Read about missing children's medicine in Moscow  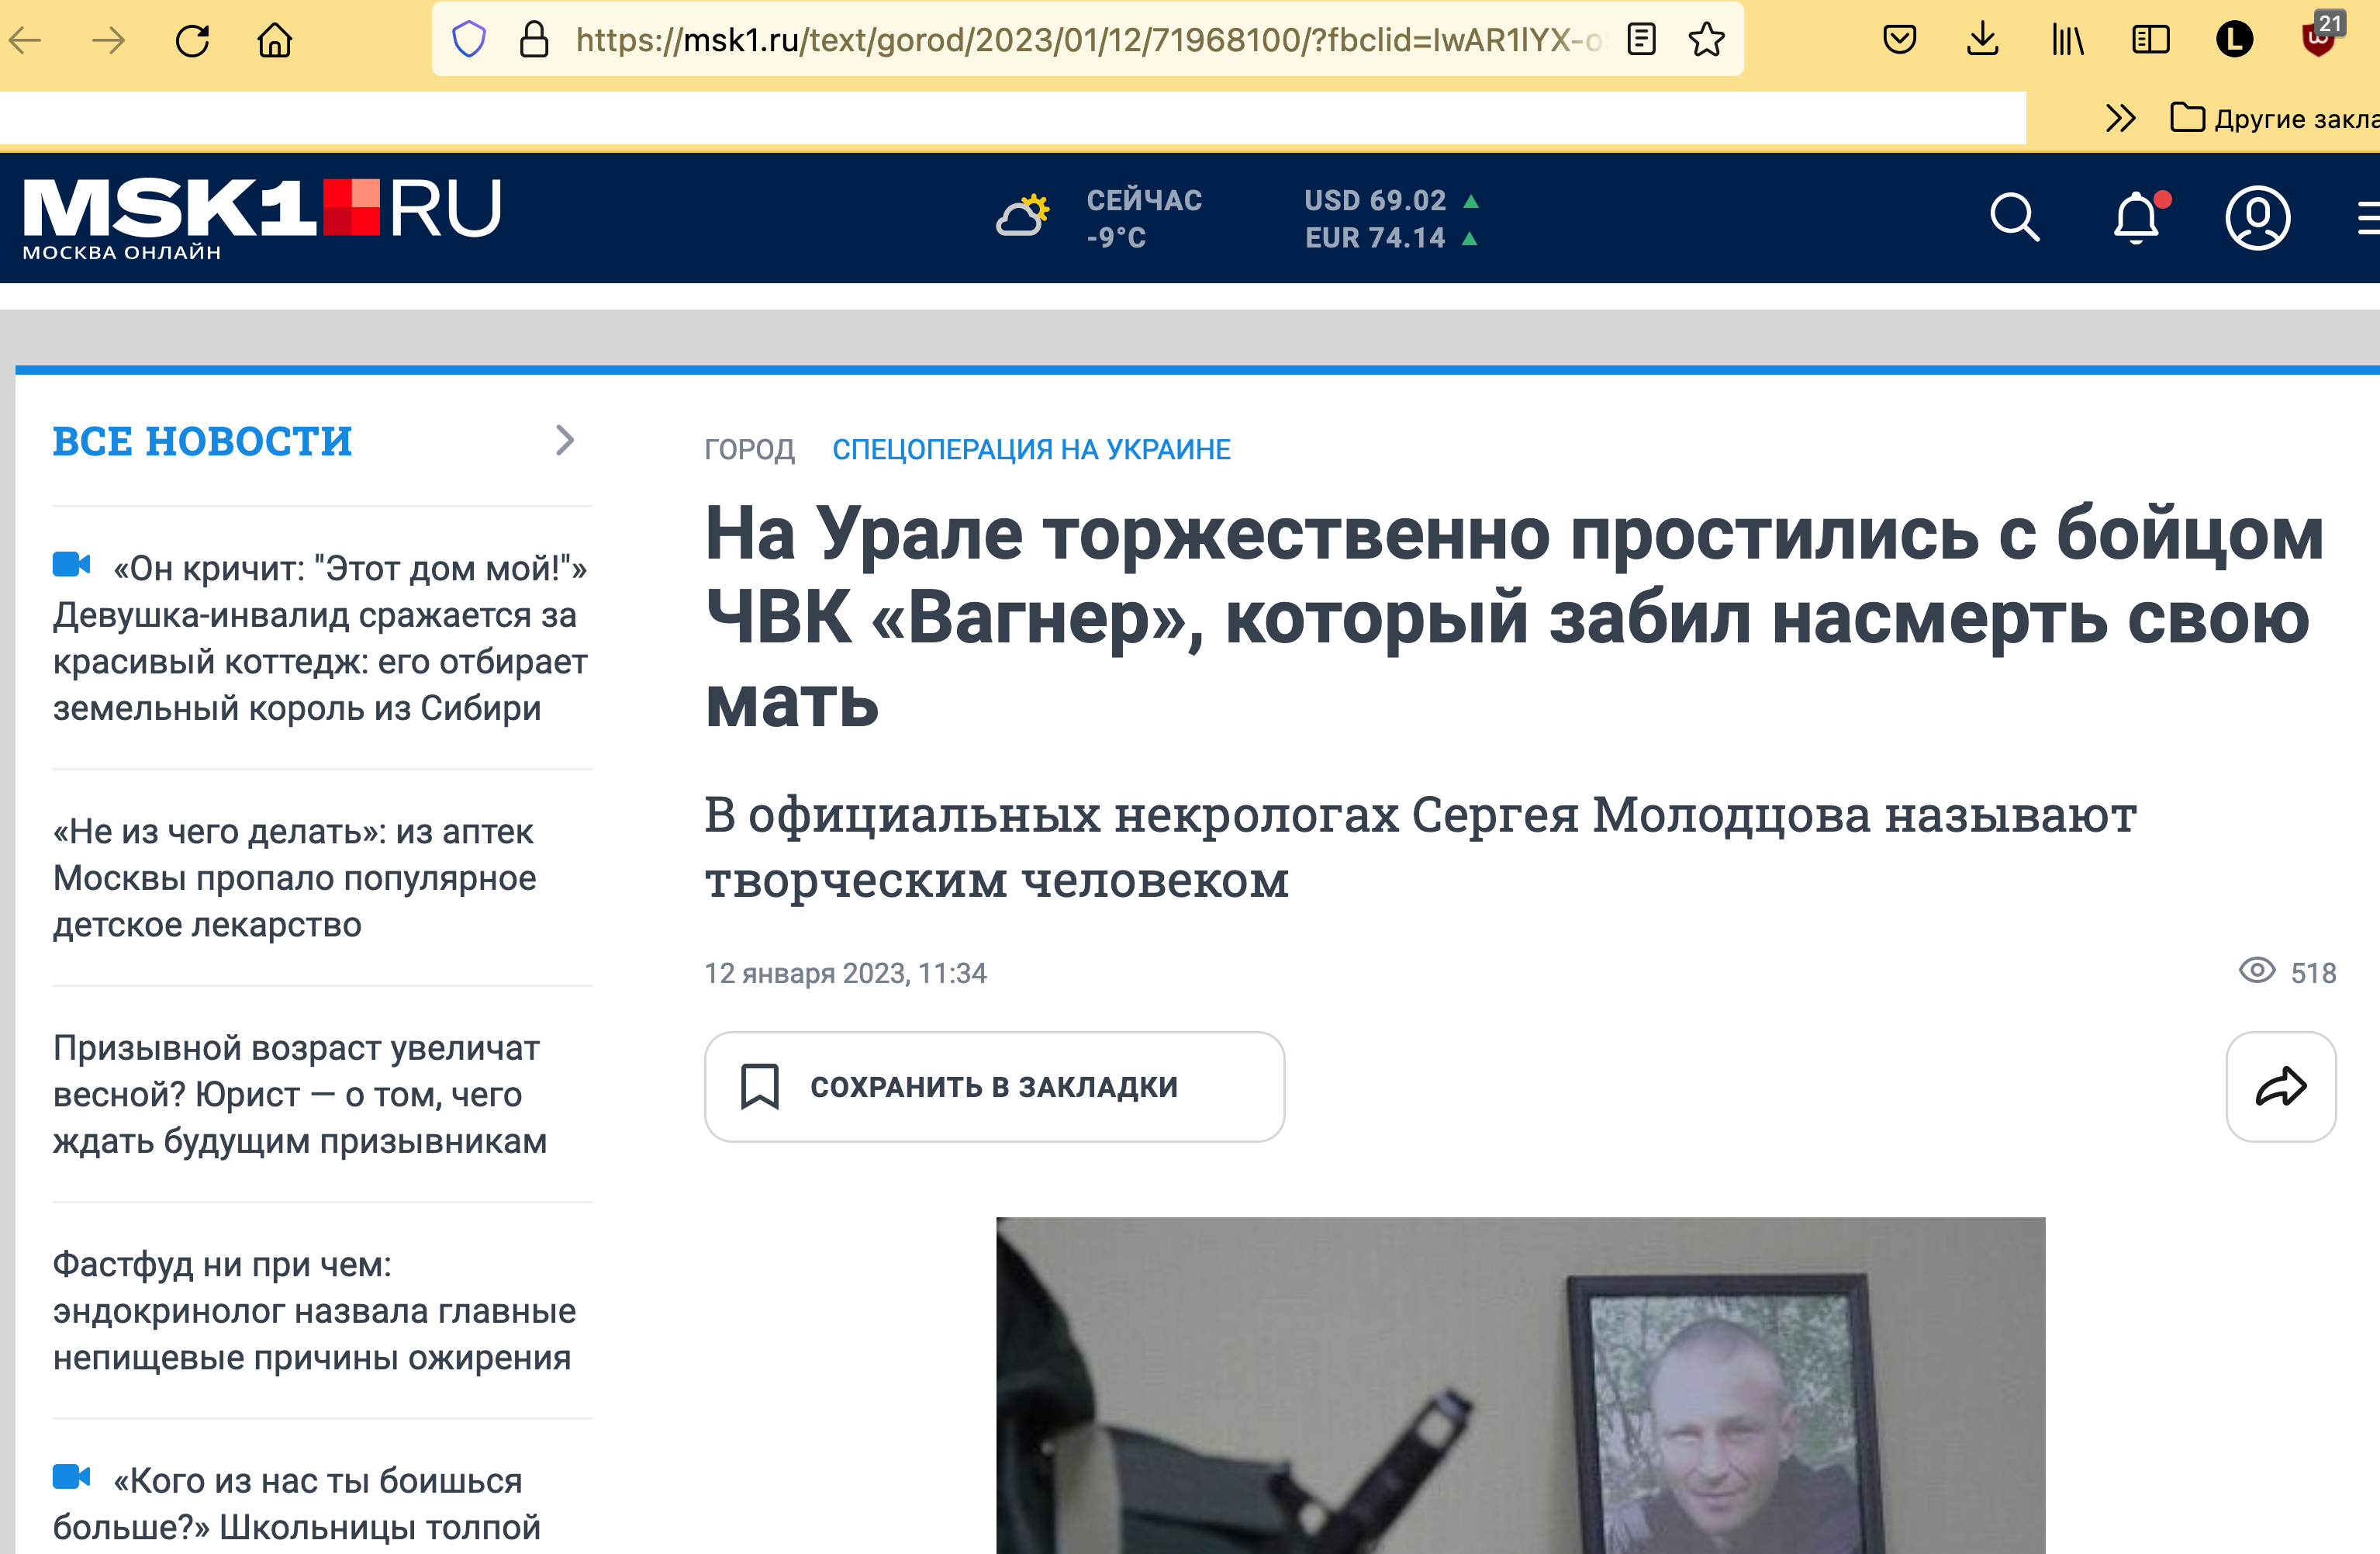295,878
